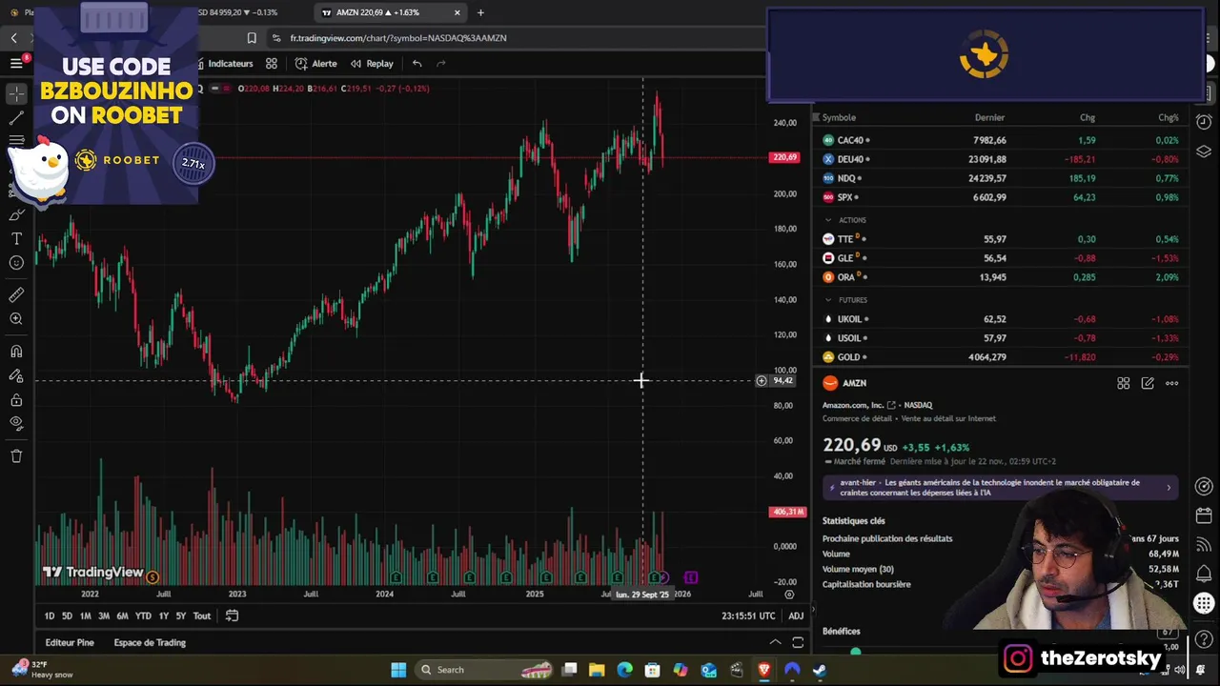Toggle stay in drawing mode
This screenshot has height=686, width=1220.
pyautogui.click(x=16, y=376)
